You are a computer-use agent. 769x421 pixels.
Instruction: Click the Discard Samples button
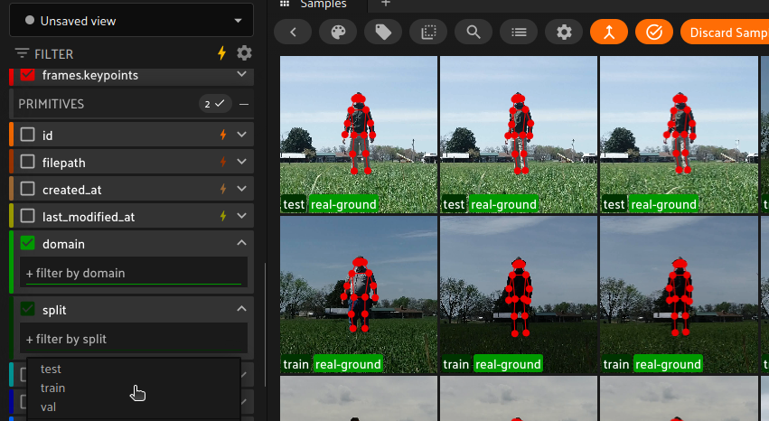coord(725,33)
